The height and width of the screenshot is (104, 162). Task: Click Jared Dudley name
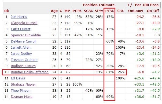[21, 54]
